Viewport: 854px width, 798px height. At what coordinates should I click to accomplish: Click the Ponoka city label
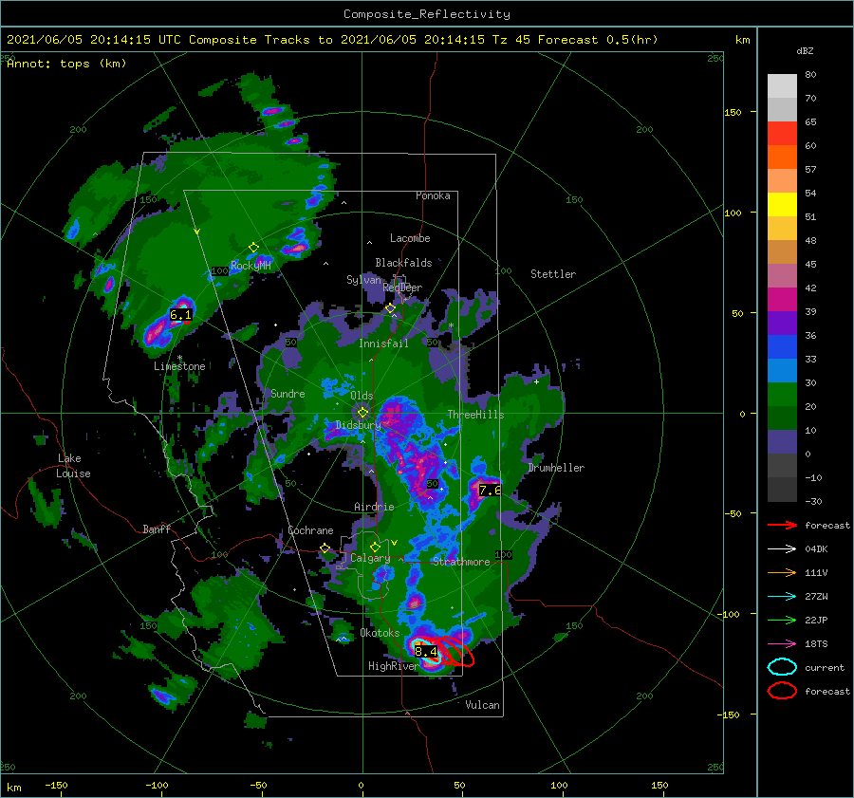pos(433,195)
